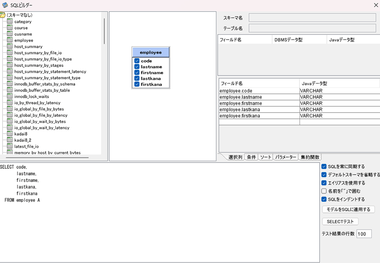Image resolution: width=380 pixels, height=263 pixels.
Task: Close the SQLビルダー window
Action: [376, 5]
